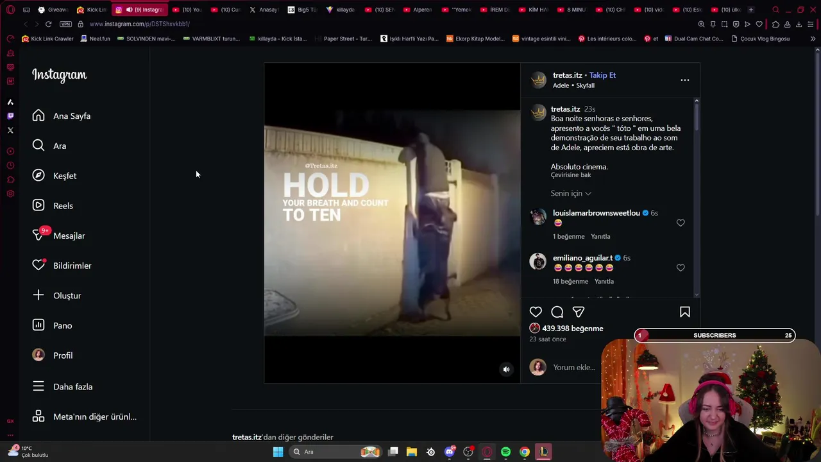Screen dimensions: 821x462
Task: Open OBS Studio from taskbar
Action: [468, 452]
